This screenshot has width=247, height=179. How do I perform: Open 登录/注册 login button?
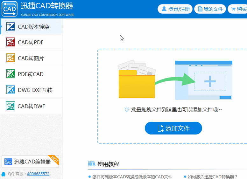(175, 9)
